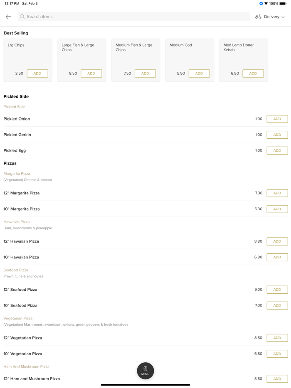The height and width of the screenshot is (388, 291).
Task: Open the Pickled Gerkin item row
Action: (x=125, y=135)
